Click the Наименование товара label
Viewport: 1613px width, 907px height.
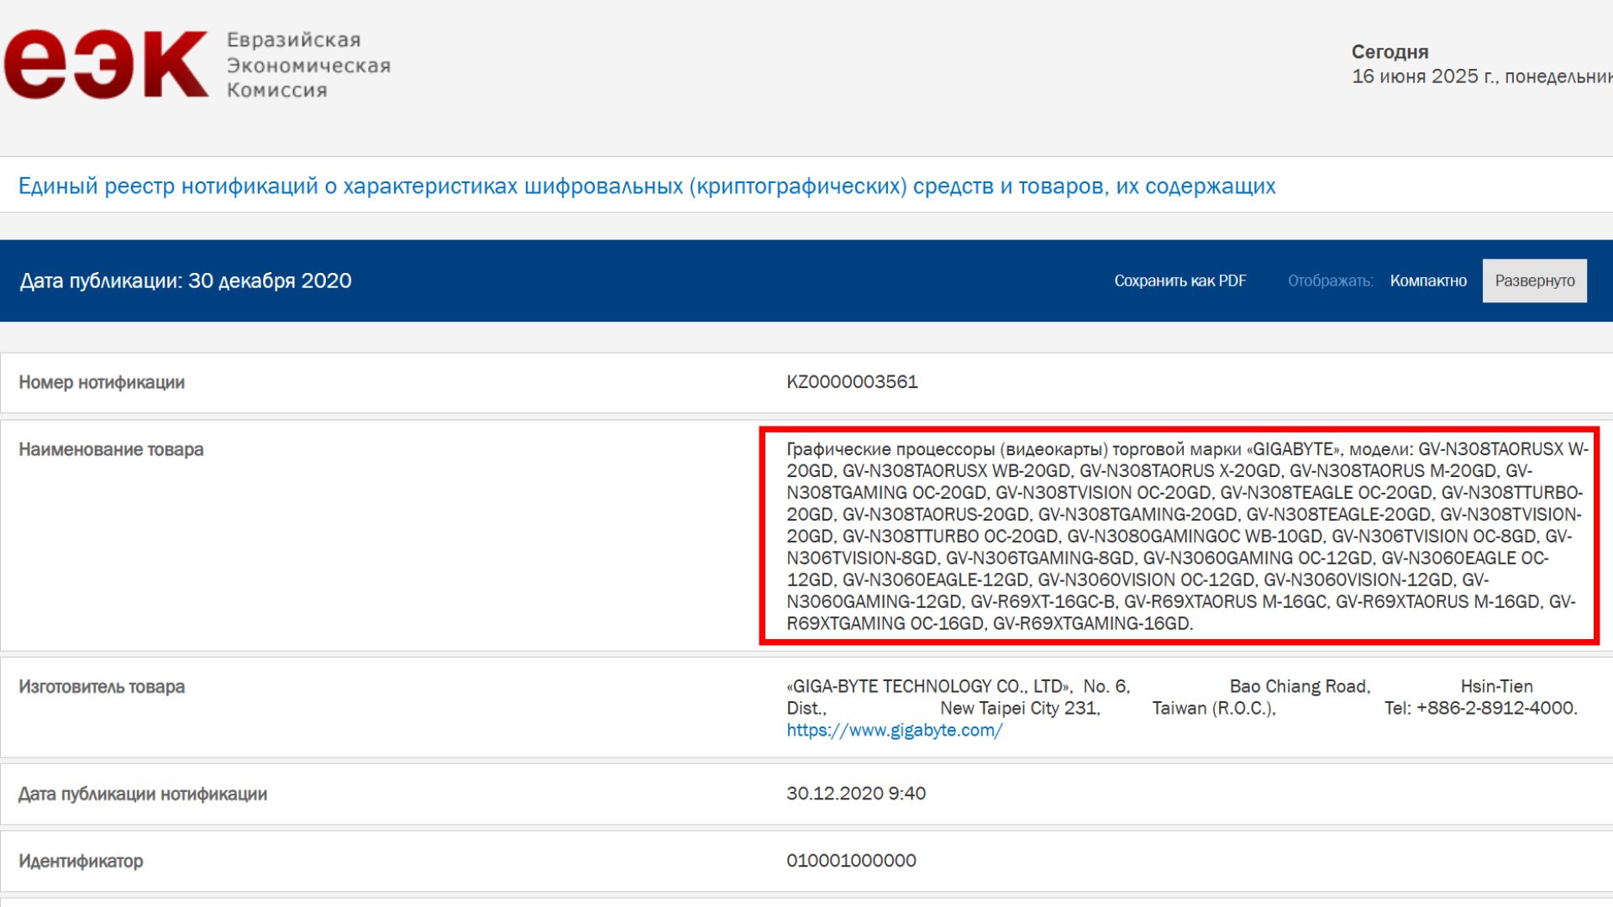[111, 449]
